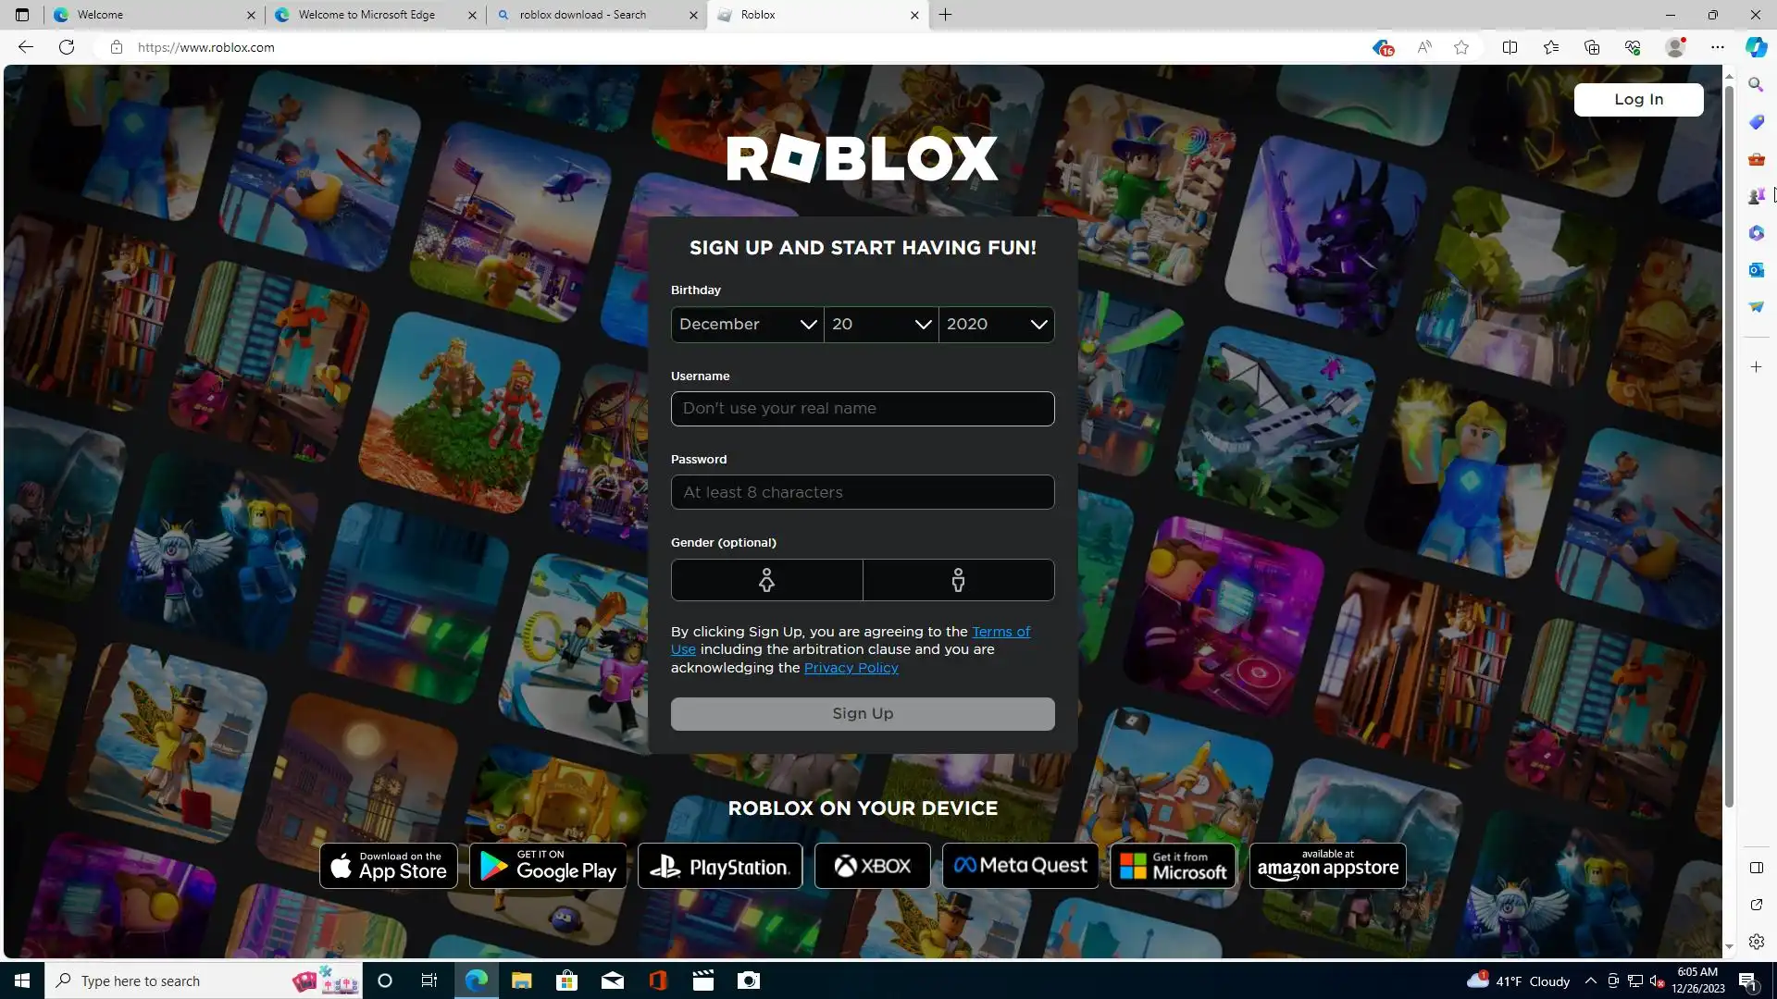Open the Meta Quest badge
Image resolution: width=1777 pixels, height=999 pixels.
(1020, 866)
